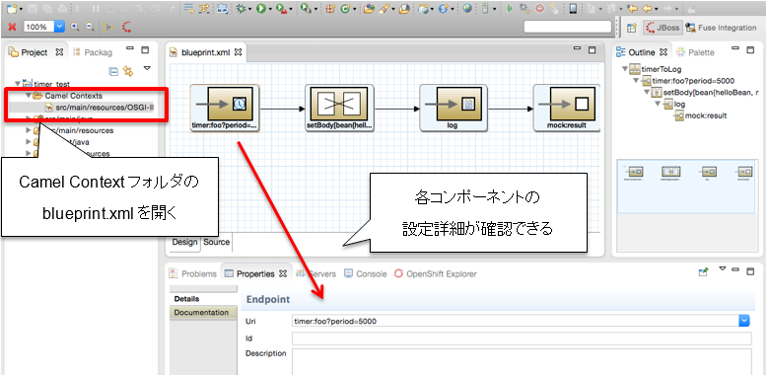The width and height of the screenshot is (769, 376).
Task: Click the red dotted JBoss toolbar icon
Action: pos(126,27)
